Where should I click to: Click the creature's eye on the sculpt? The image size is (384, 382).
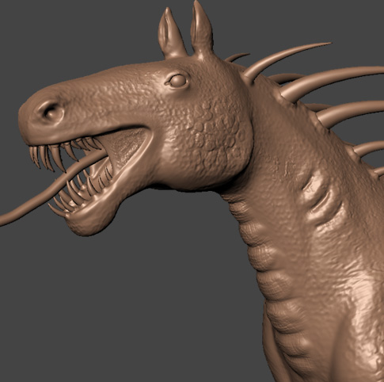coord(177,81)
